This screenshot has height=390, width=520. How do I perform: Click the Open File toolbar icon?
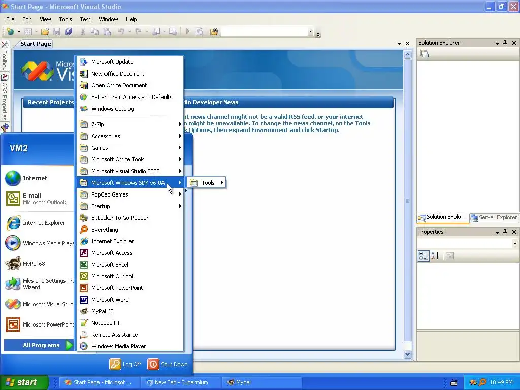click(x=45, y=31)
